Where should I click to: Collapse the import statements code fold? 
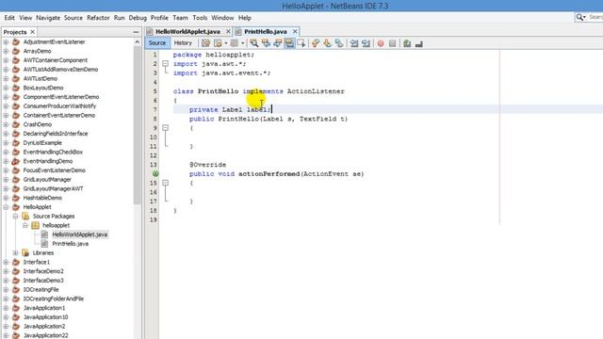tap(166, 64)
